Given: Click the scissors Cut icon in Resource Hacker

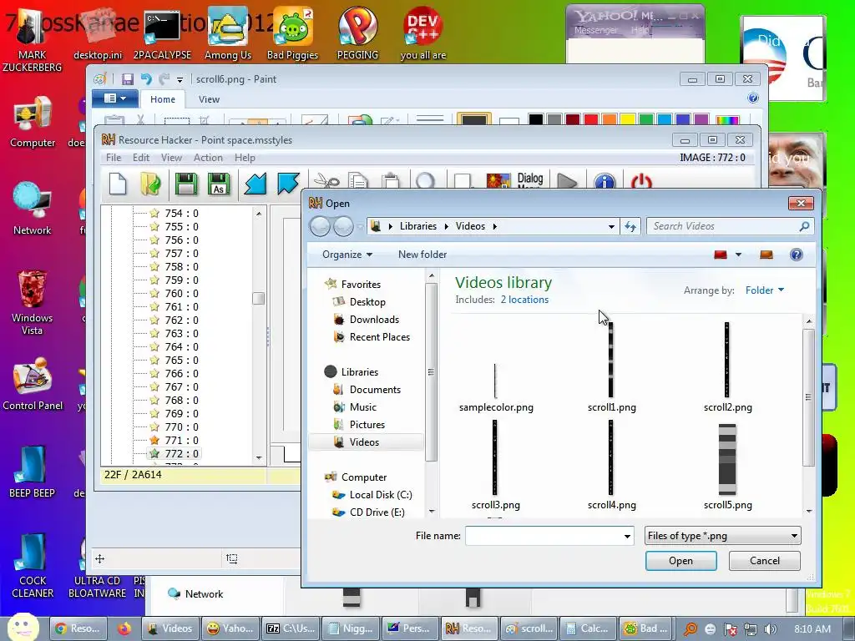Looking at the screenshot, I should tap(327, 180).
